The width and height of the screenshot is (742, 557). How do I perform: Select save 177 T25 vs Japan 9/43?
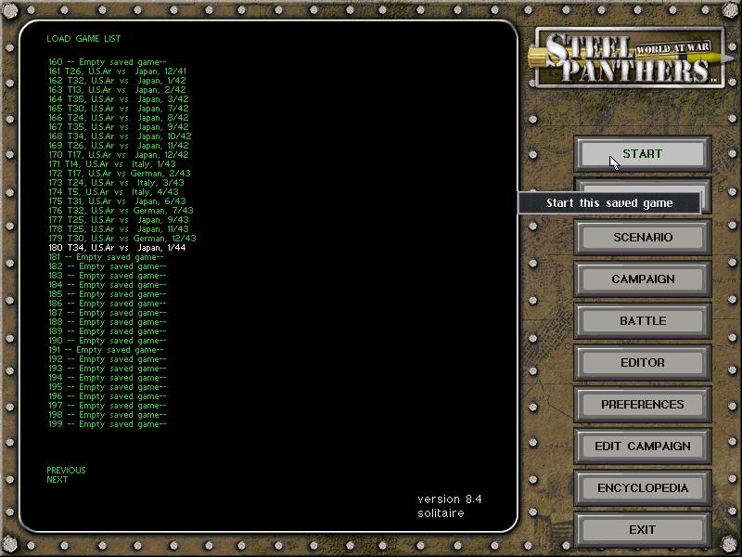[119, 220]
